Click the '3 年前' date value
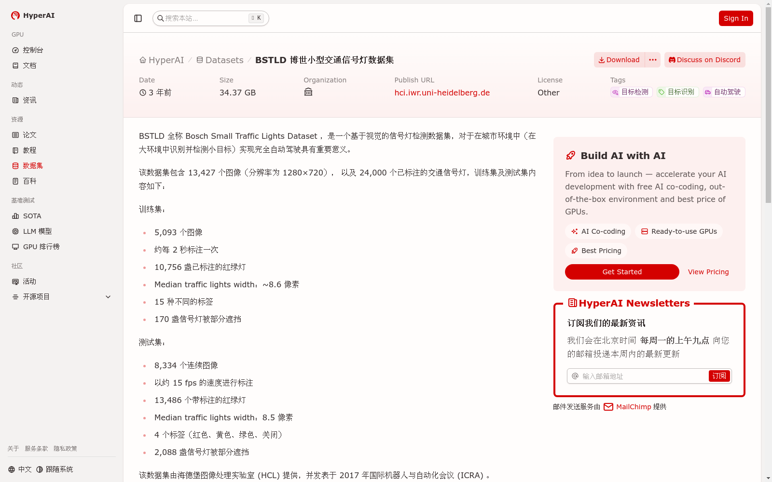The height and width of the screenshot is (482, 772). [155, 93]
